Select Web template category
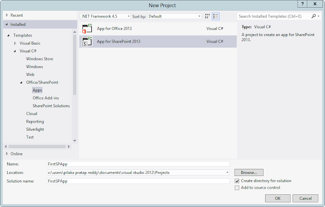Image resolution: width=325 pixels, height=207 pixels. [30, 75]
